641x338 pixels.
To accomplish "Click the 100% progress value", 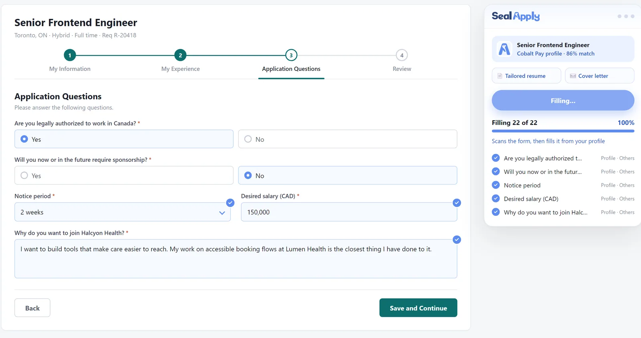I will pyautogui.click(x=626, y=123).
